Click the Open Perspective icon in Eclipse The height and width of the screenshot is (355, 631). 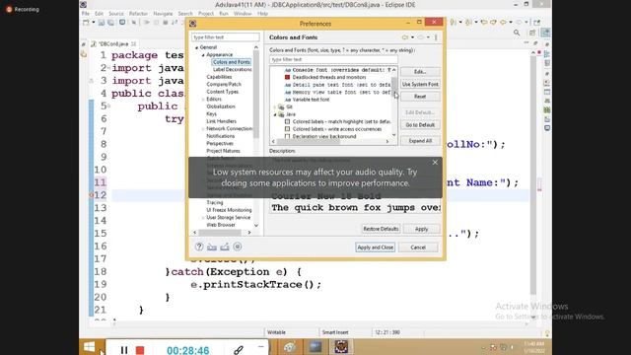pyautogui.click(x=532, y=33)
